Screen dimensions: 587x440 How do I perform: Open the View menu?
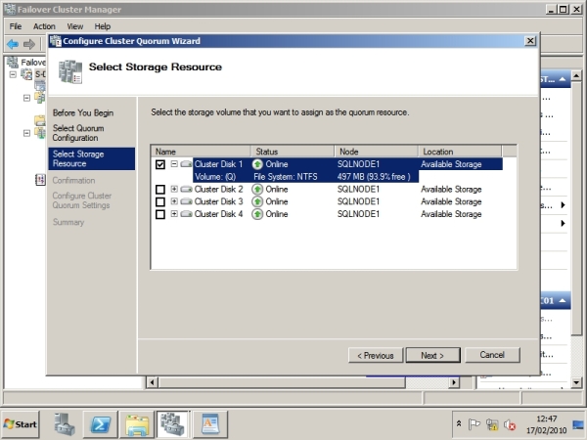[75, 26]
